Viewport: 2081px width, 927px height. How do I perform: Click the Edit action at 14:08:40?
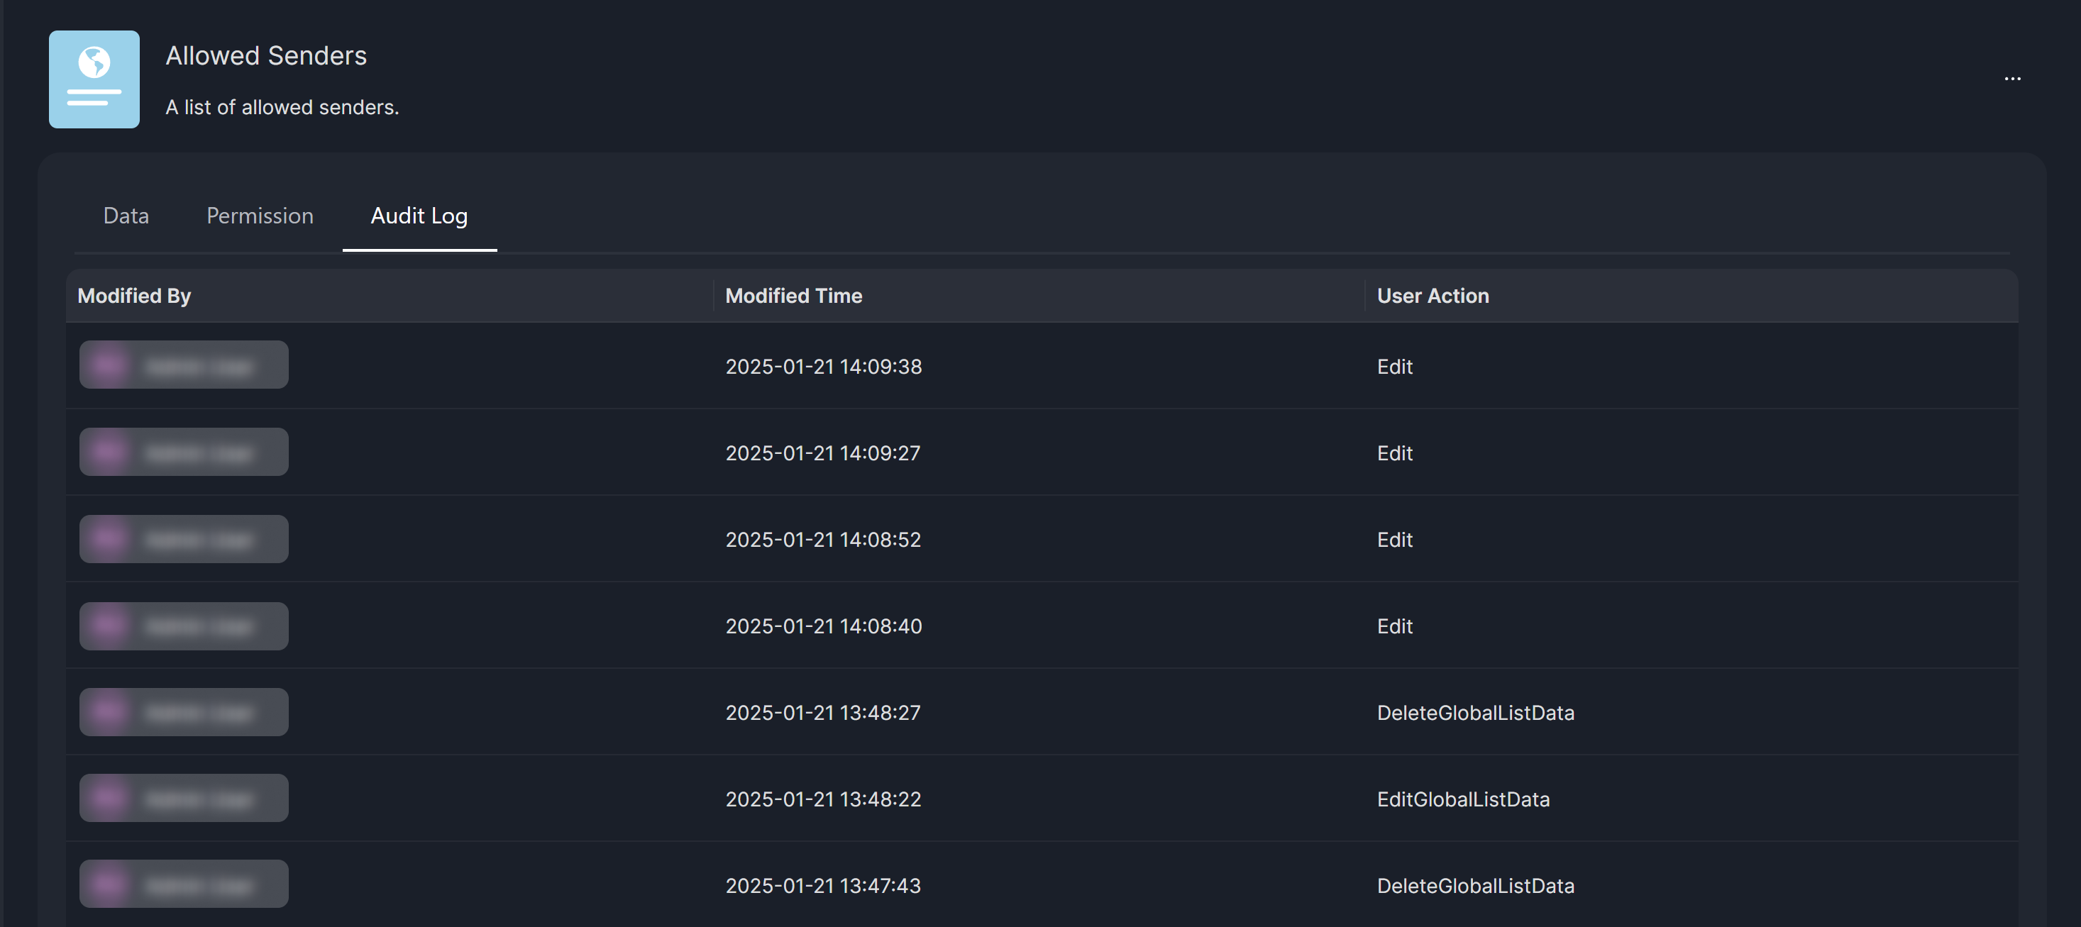click(1394, 626)
